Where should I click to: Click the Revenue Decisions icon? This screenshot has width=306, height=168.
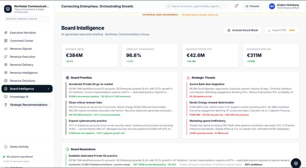[6, 81]
